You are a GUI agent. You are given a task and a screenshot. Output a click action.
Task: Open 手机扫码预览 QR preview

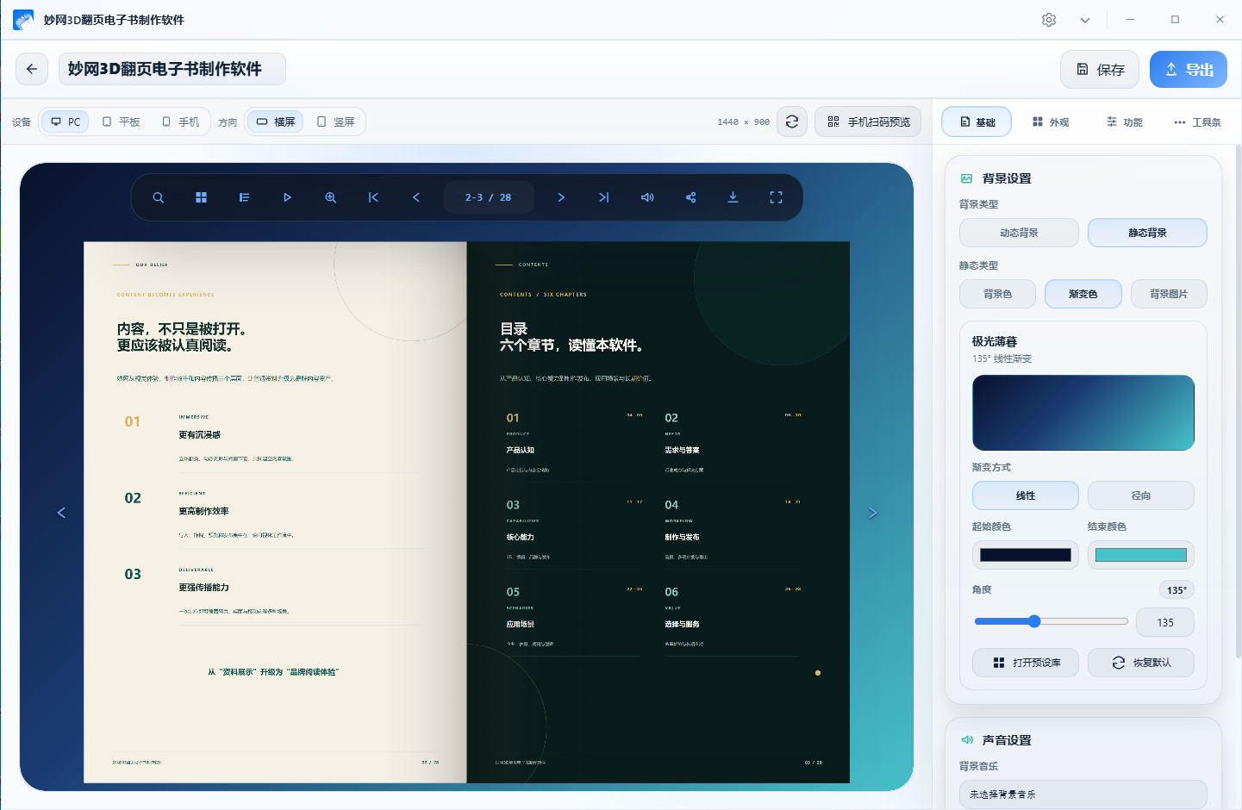coord(868,121)
